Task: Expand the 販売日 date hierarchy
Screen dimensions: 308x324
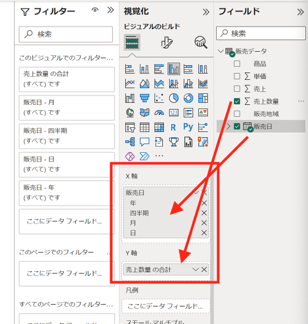Action: [x=228, y=126]
